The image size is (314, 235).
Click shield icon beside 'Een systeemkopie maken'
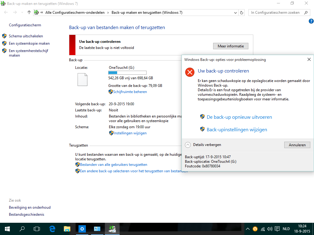[4, 43]
